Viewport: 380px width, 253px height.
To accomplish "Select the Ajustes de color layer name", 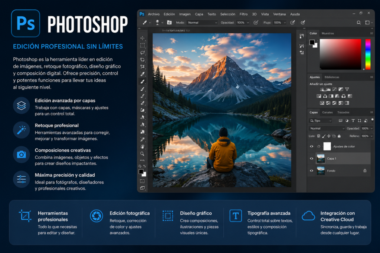I will (344, 147).
